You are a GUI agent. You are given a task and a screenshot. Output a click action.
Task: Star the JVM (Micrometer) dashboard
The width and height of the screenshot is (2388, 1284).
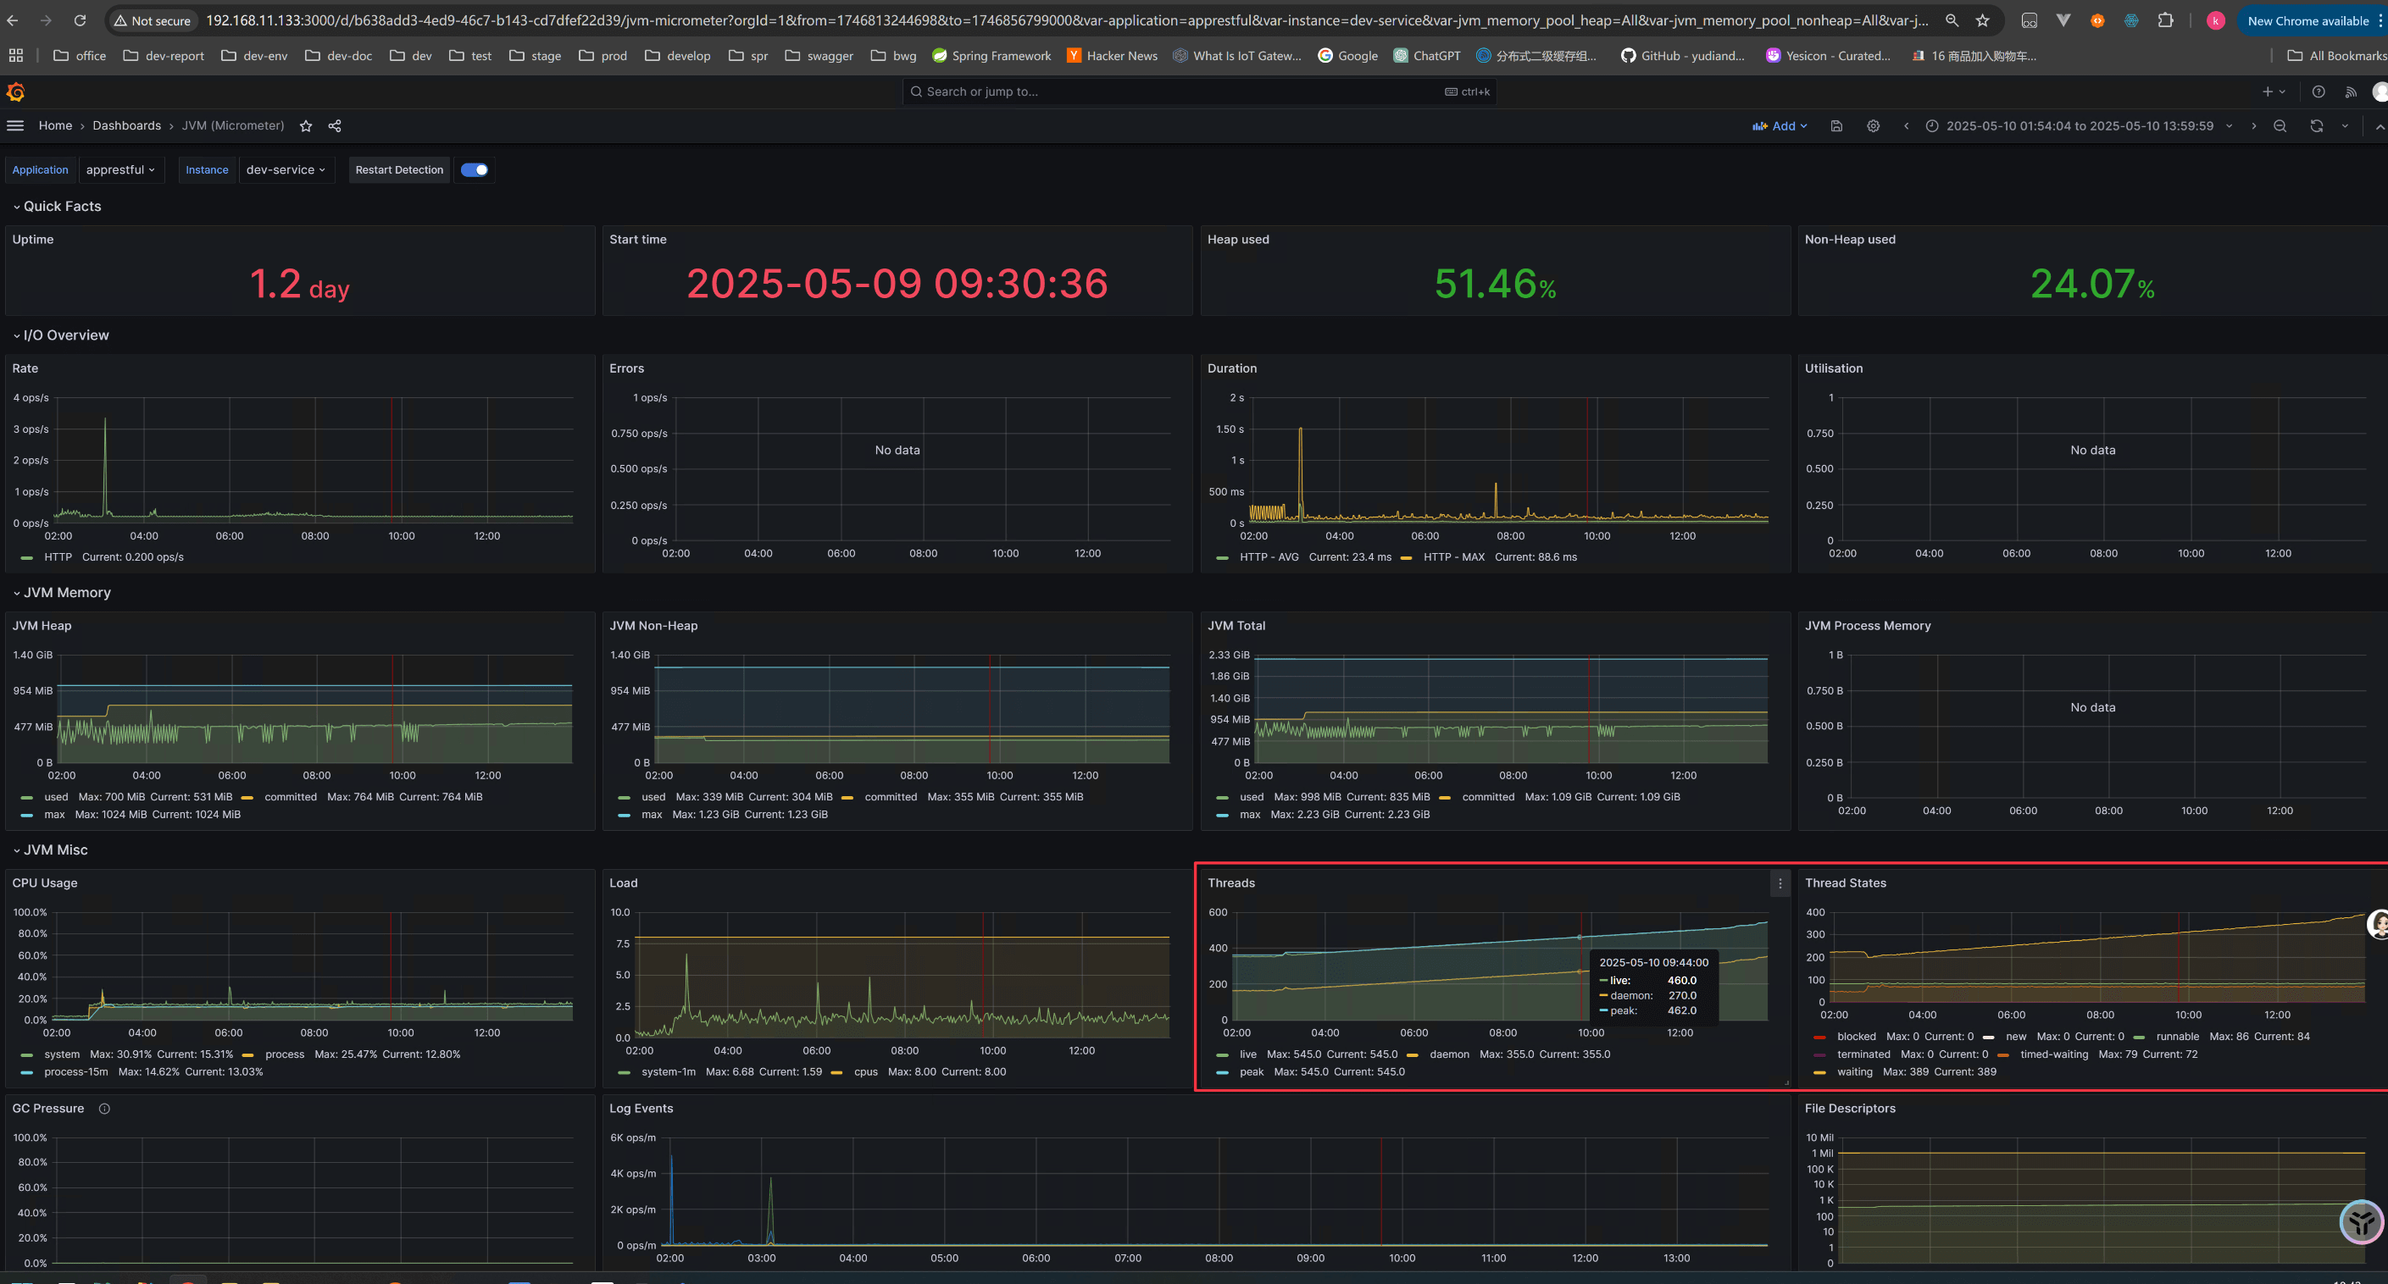pyautogui.click(x=306, y=126)
